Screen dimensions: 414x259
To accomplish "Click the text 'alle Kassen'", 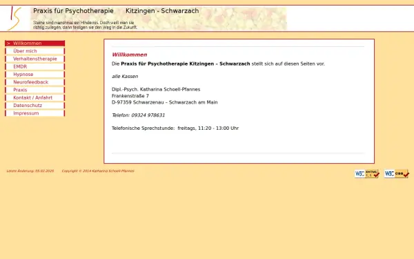I will coord(125,77).
